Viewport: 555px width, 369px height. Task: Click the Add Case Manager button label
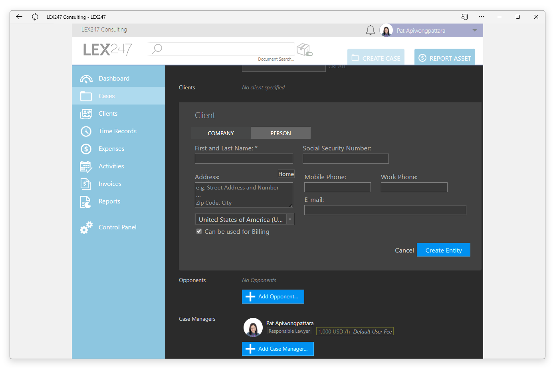pyautogui.click(x=283, y=349)
